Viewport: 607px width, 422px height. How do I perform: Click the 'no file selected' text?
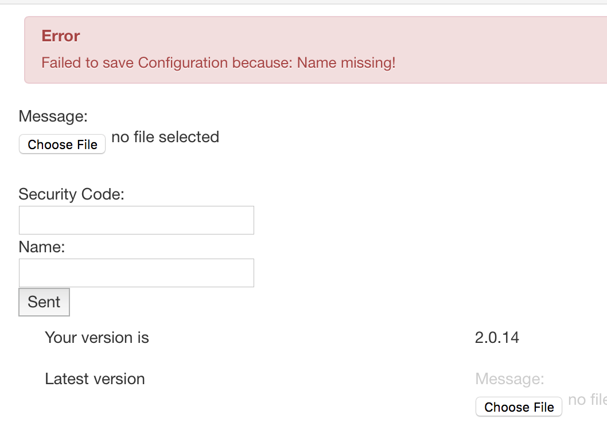click(x=165, y=137)
